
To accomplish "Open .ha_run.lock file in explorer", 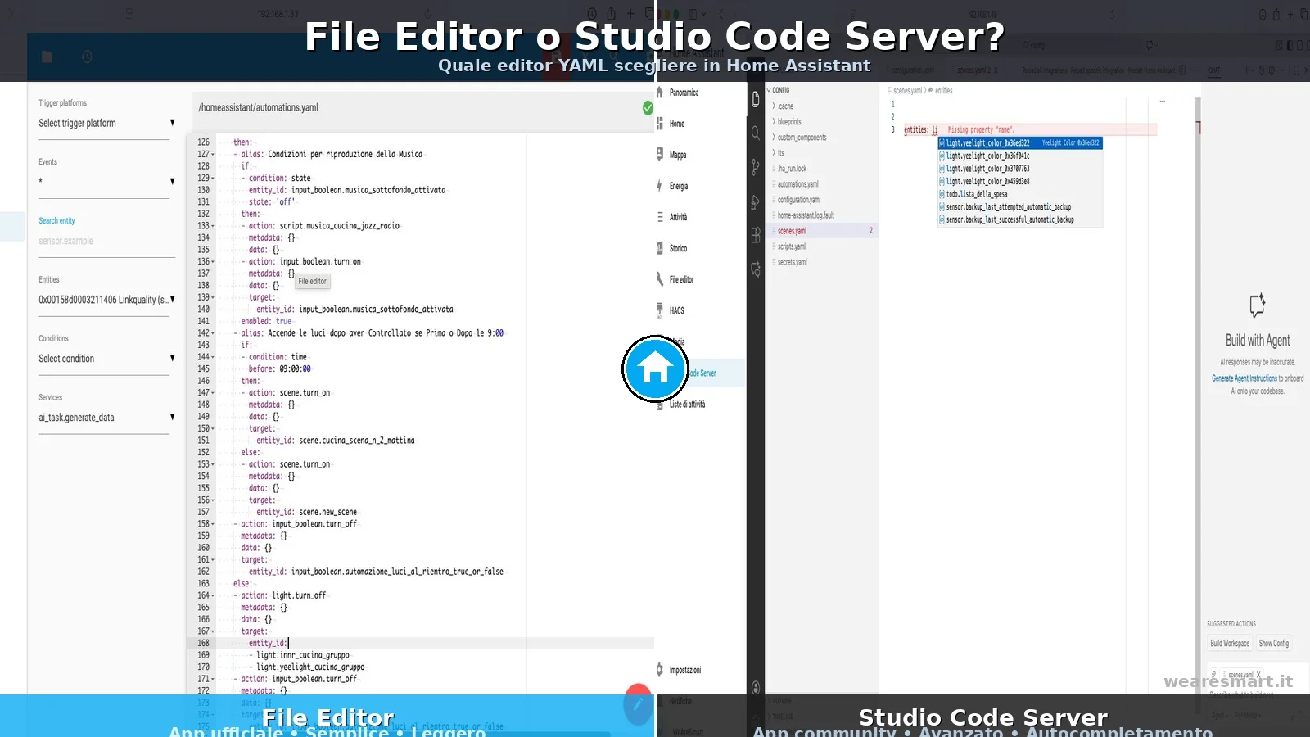I will (x=821, y=169).
